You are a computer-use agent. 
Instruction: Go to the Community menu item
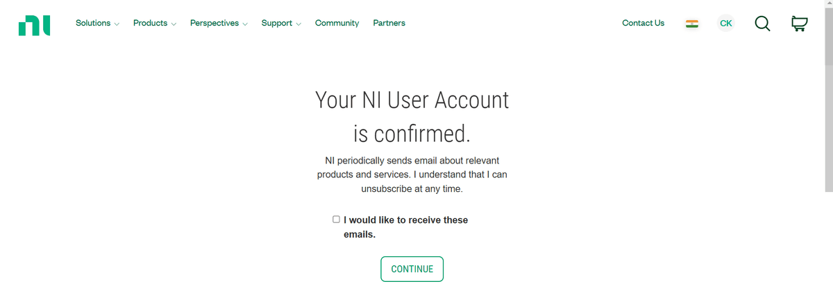point(337,24)
